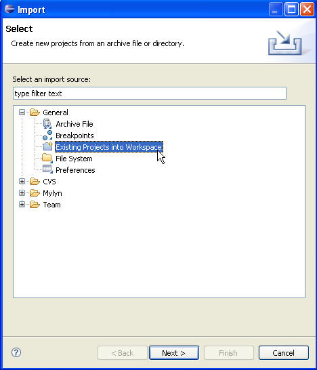
Task: Click the File System folder icon
Action: [x=47, y=158]
